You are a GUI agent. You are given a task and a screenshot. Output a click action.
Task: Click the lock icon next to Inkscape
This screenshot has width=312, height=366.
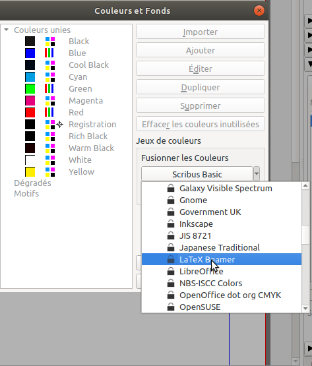tap(171, 224)
